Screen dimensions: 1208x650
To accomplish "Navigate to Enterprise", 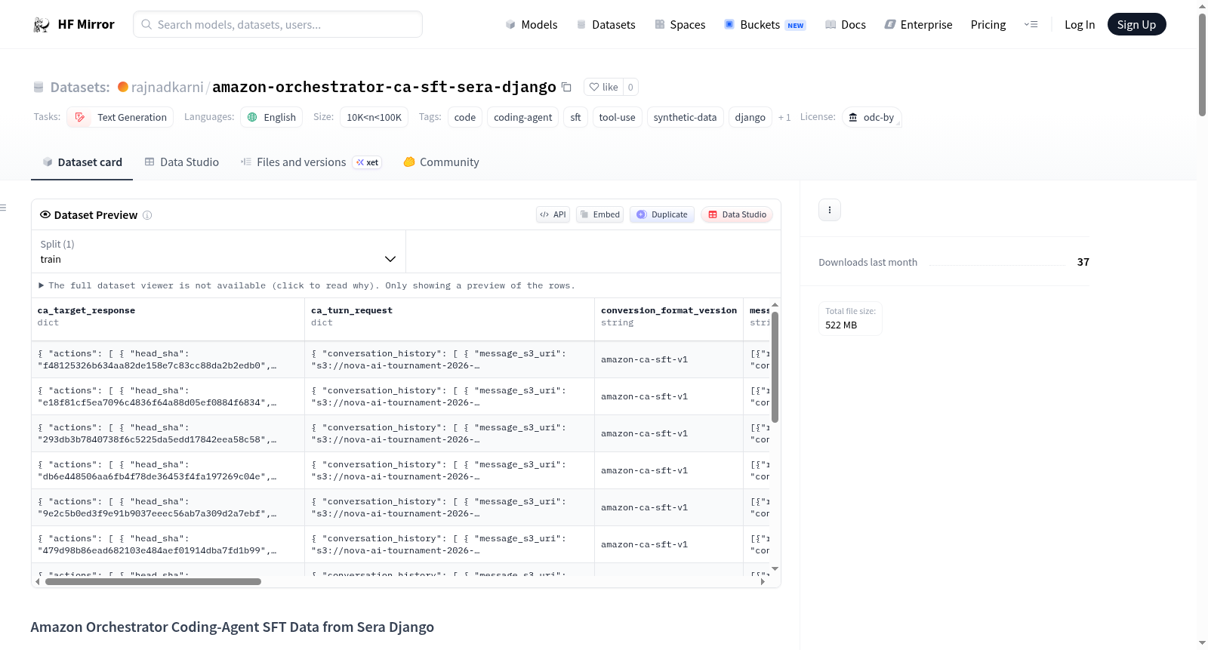I will [918, 25].
